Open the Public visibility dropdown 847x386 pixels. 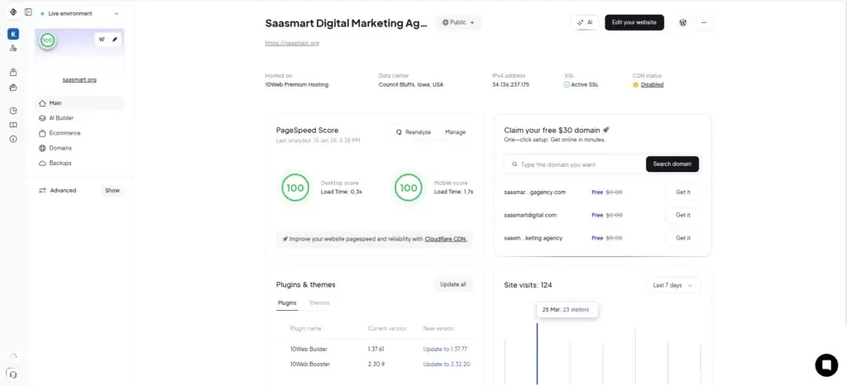point(458,22)
